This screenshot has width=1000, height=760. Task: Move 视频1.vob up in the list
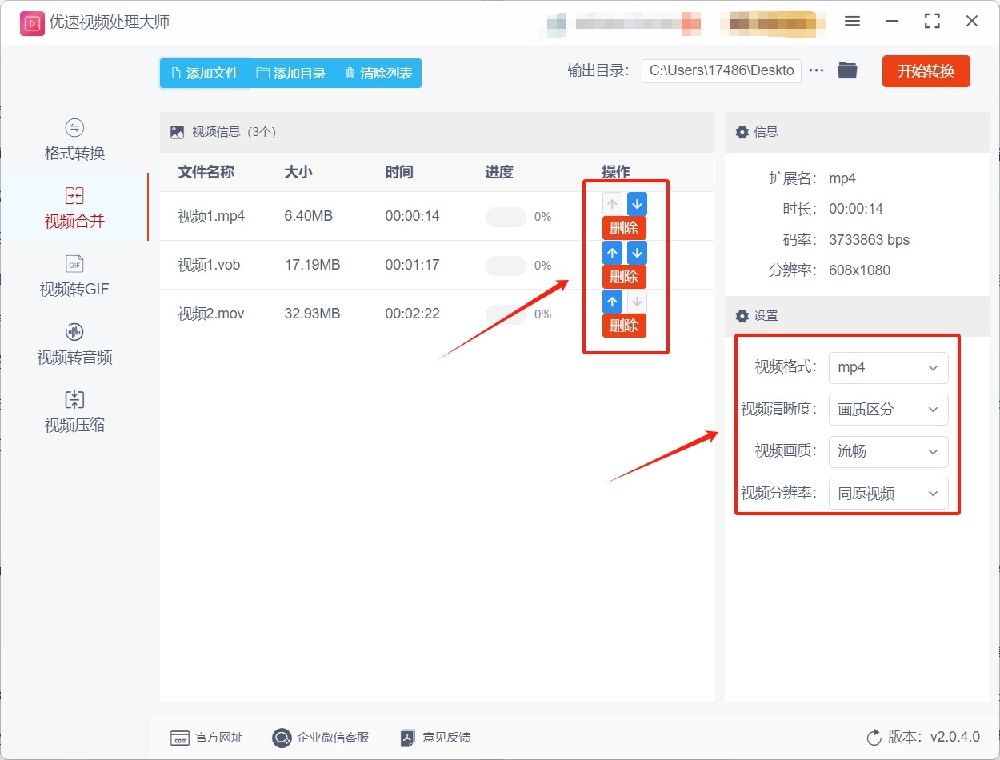click(x=612, y=253)
